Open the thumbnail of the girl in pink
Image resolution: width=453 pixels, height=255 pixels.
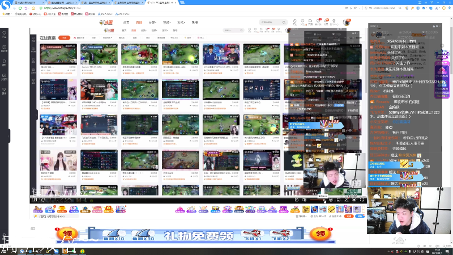coord(58,160)
